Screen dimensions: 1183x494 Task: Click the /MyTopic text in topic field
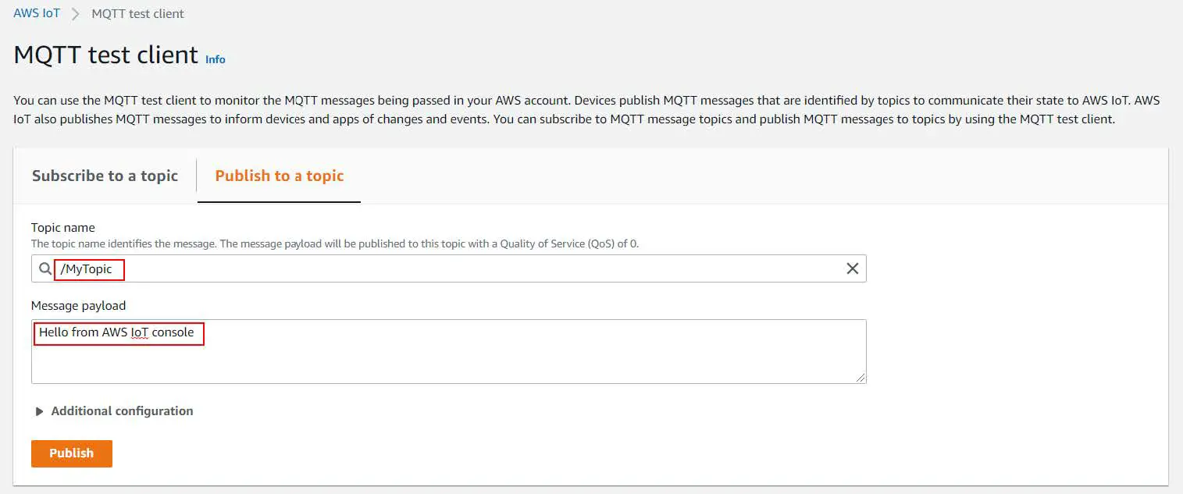[87, 268]
